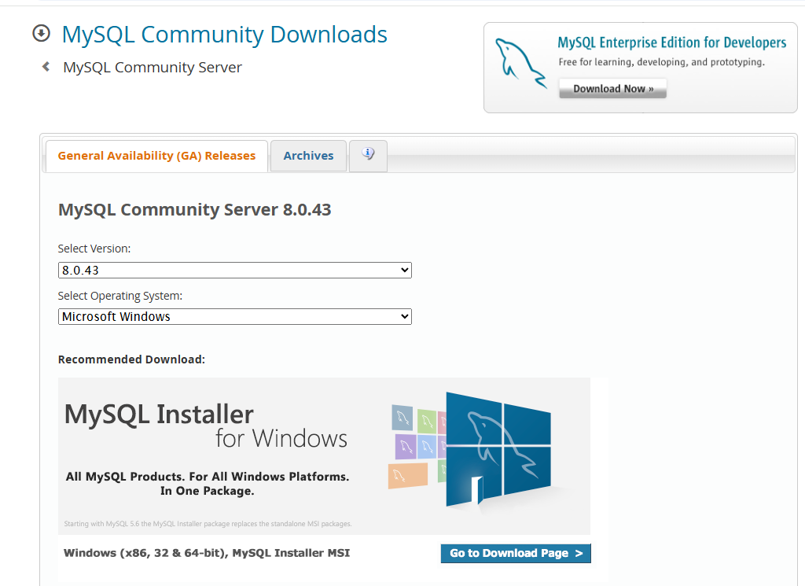This screenshot has width=805, height=586.
Task: Click 'All MySQL Products. For All Windows Platforms.' text
Action: 208,477
